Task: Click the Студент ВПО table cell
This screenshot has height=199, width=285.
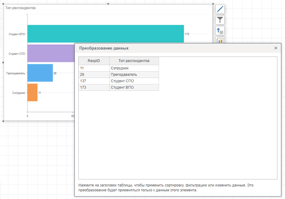Action: (x=134, y=87)
